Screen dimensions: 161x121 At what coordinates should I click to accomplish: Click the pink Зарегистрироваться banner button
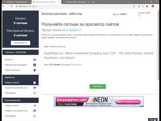pyautogui.click(x=128, y=102)
